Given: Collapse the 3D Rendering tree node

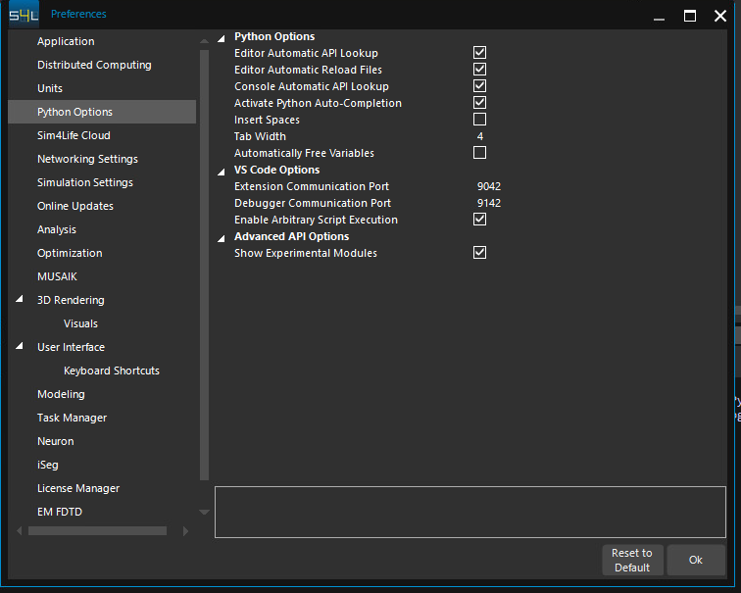Looking at the screenshot, I should coord(20,299).
